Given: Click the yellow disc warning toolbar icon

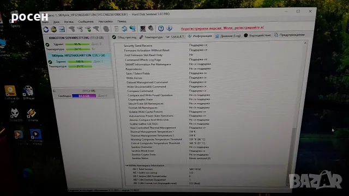Looking at the screenshot, I should [53, 29].
